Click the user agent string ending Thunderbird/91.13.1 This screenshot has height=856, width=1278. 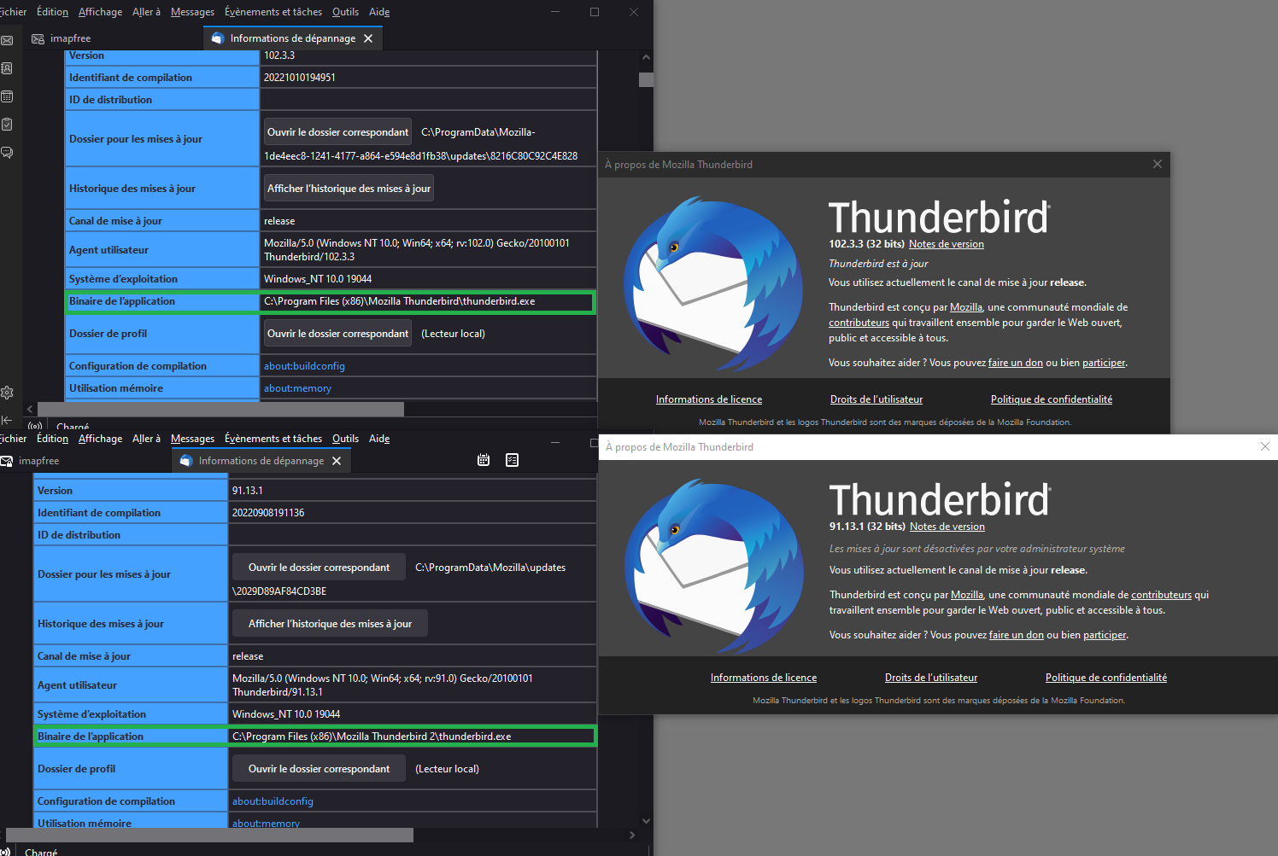[x=383, y=685]
